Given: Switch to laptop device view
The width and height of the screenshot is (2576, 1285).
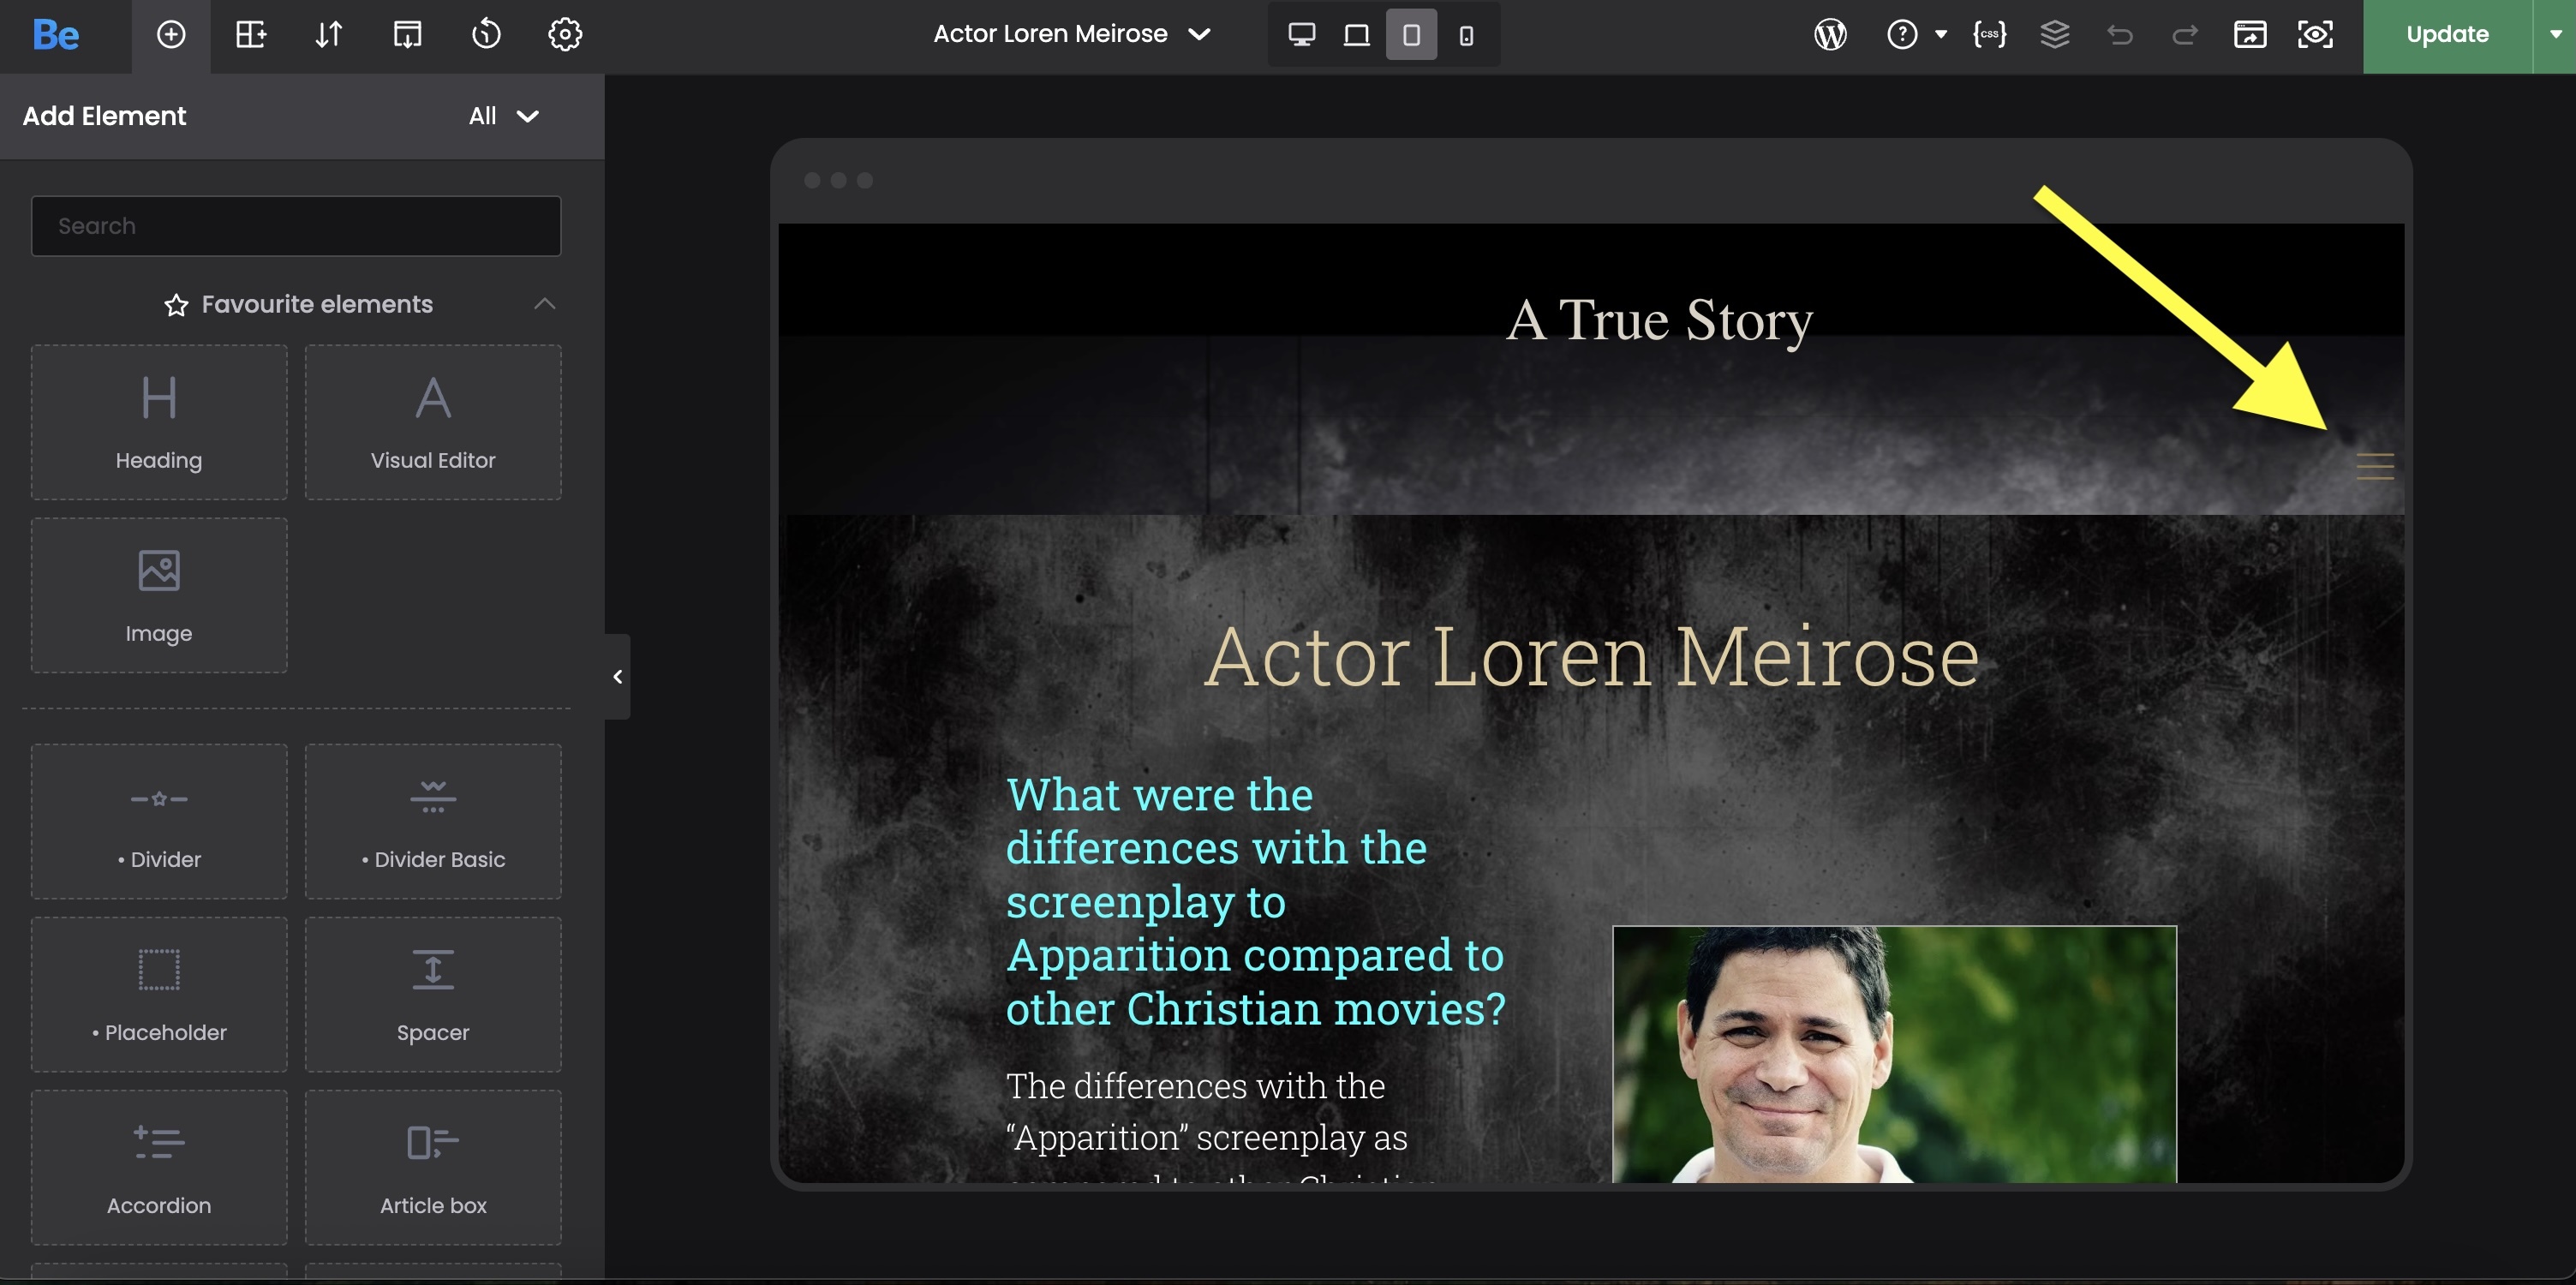Looking at the screenshot, I should coord(1356,35).
